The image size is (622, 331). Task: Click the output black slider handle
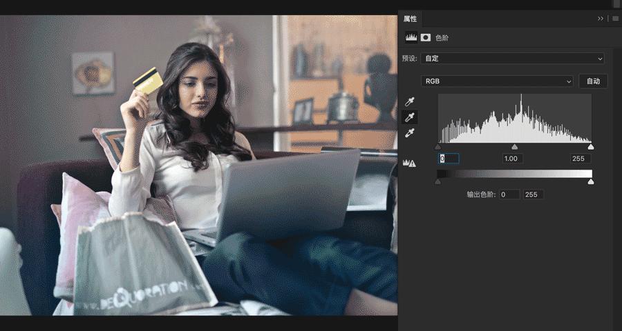tap(438, 181)
